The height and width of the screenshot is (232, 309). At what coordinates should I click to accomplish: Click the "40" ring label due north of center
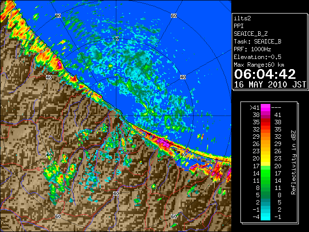[116, 39]
